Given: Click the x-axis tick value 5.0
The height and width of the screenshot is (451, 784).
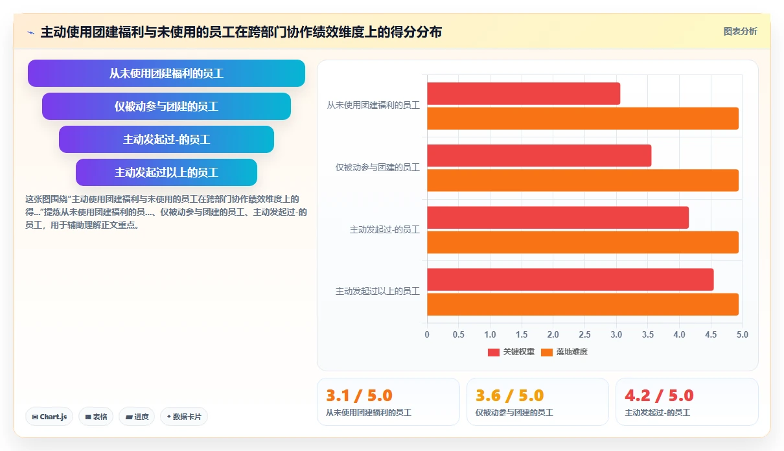Looking at the screenshot, I should [743, 334].
